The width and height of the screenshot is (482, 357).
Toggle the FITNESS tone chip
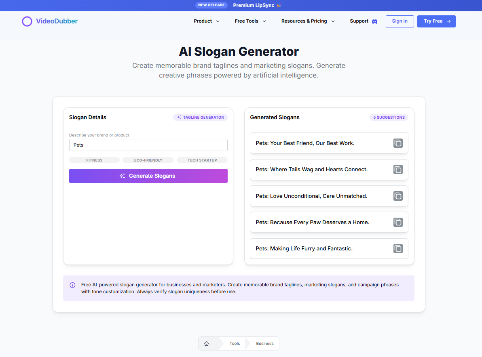click(94, 160)
